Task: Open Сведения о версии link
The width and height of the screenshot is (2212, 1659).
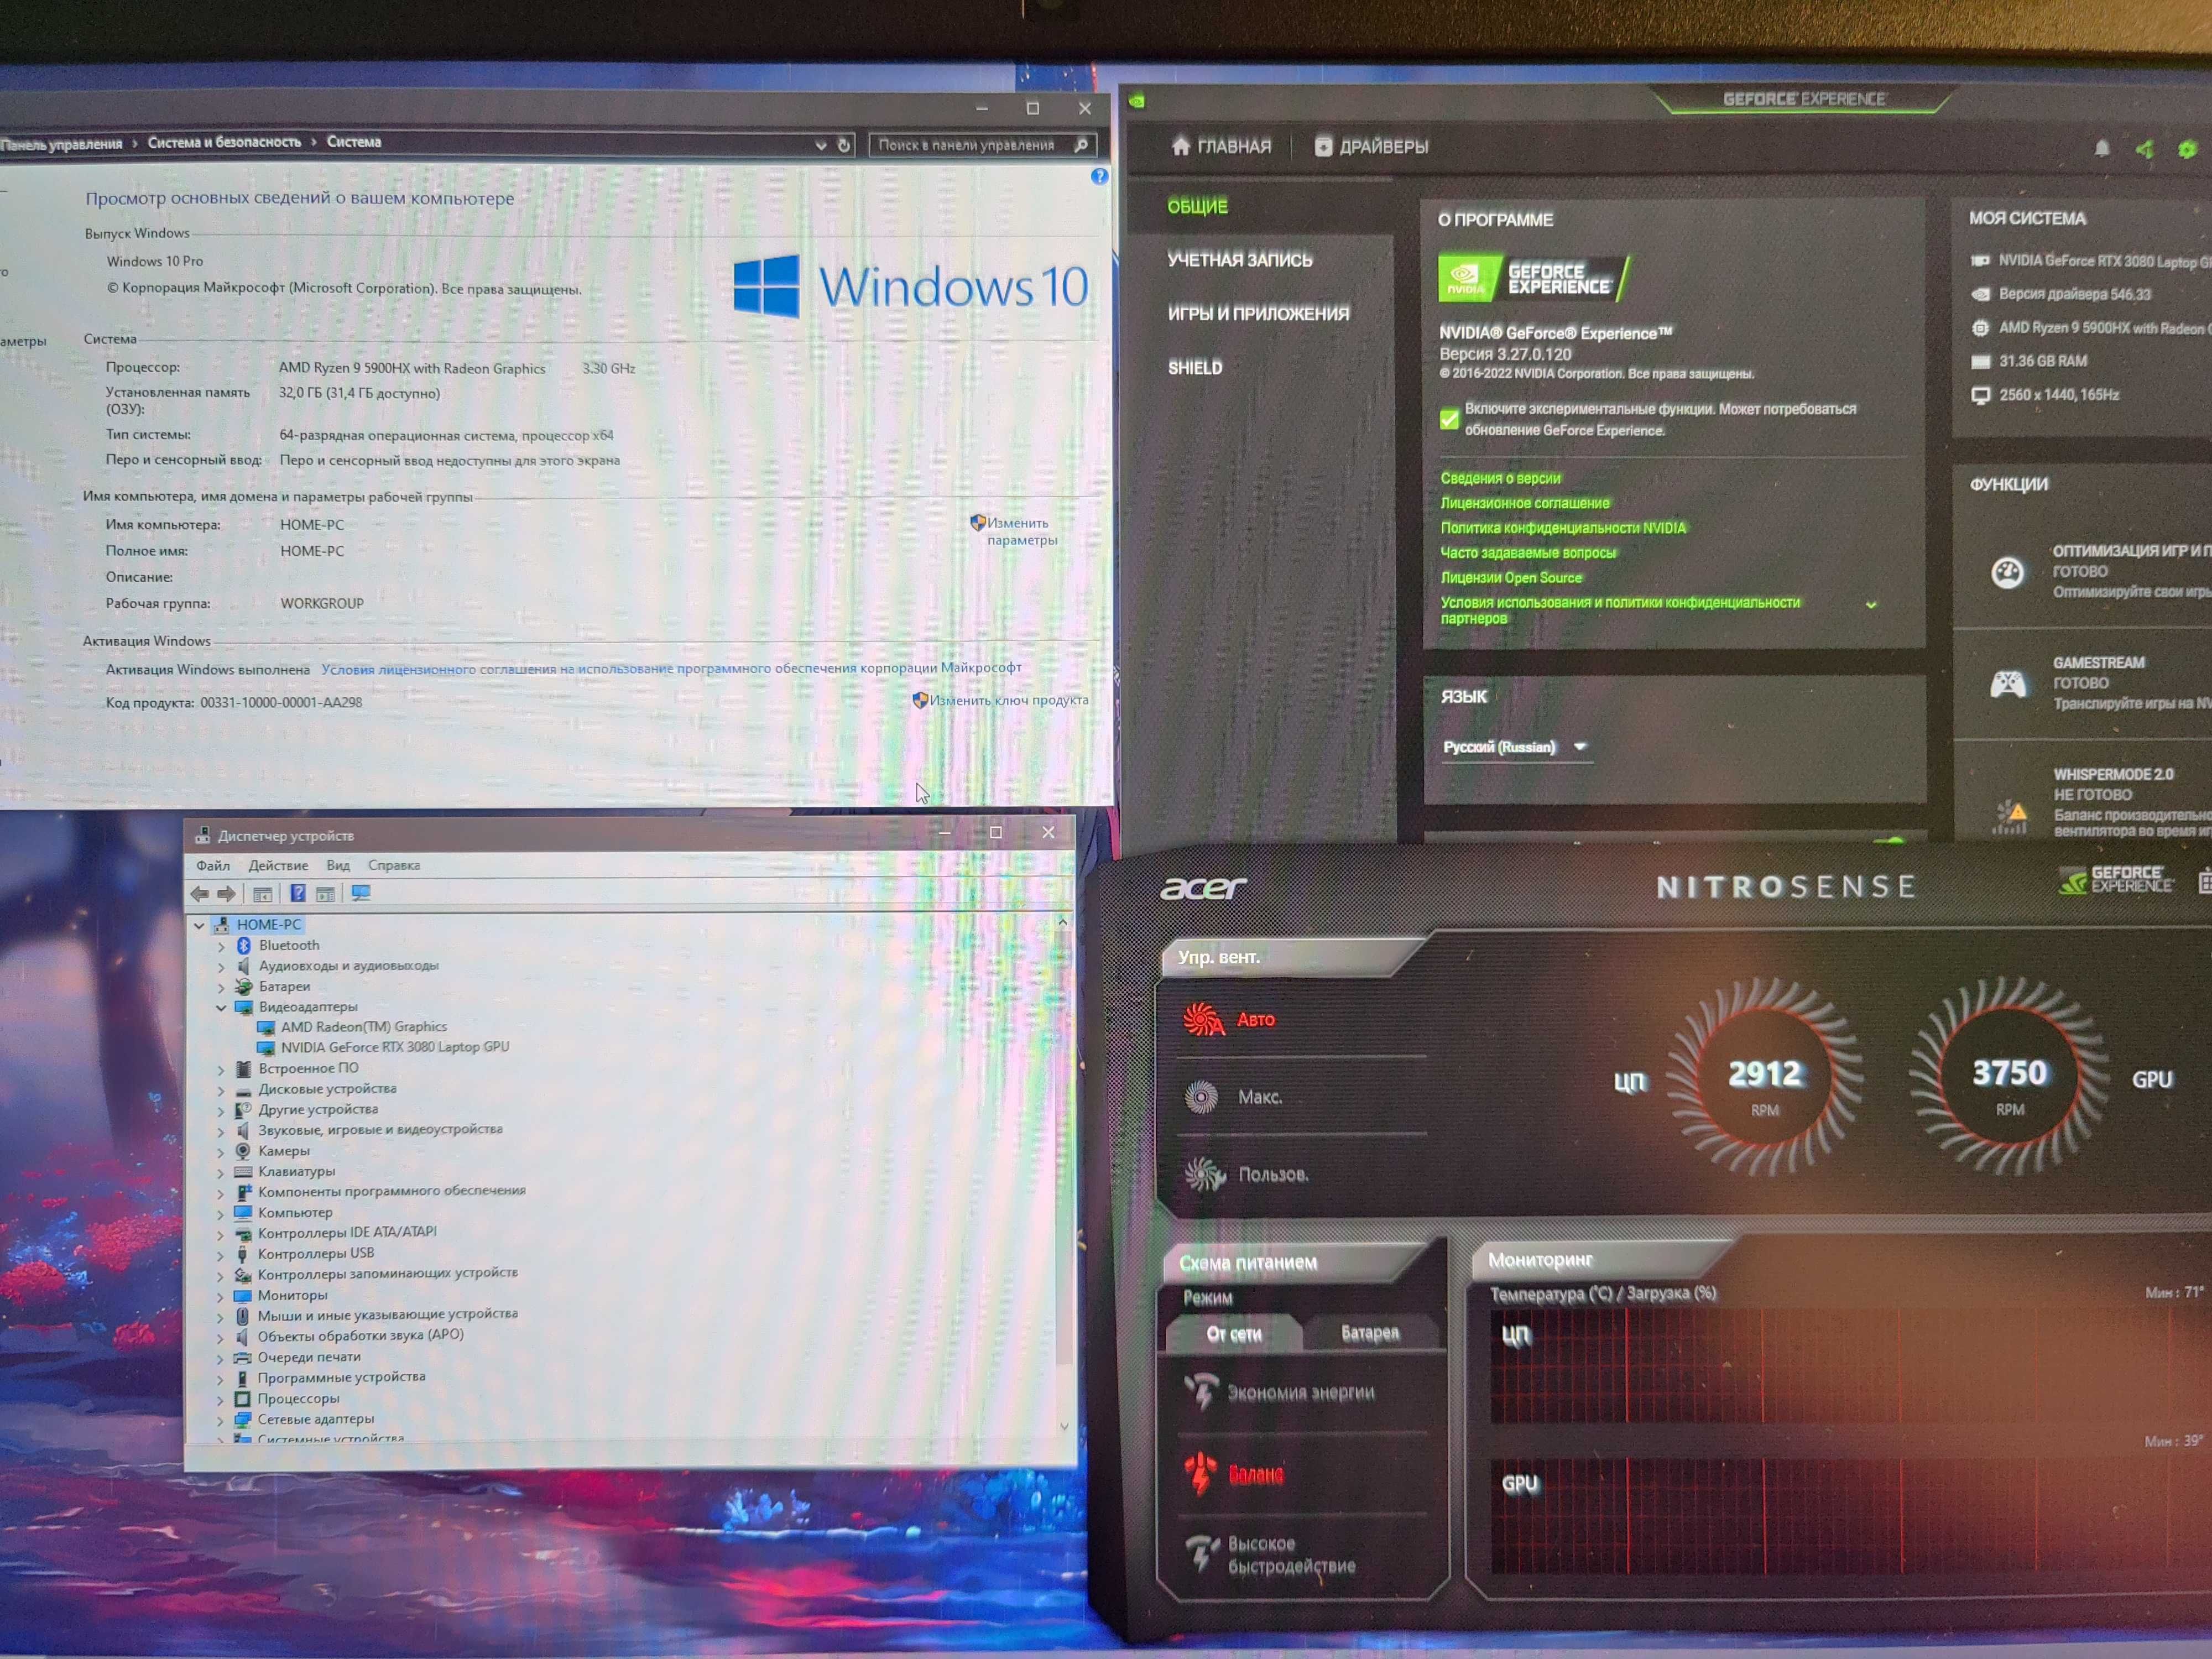Action: tap(1500, 479)
